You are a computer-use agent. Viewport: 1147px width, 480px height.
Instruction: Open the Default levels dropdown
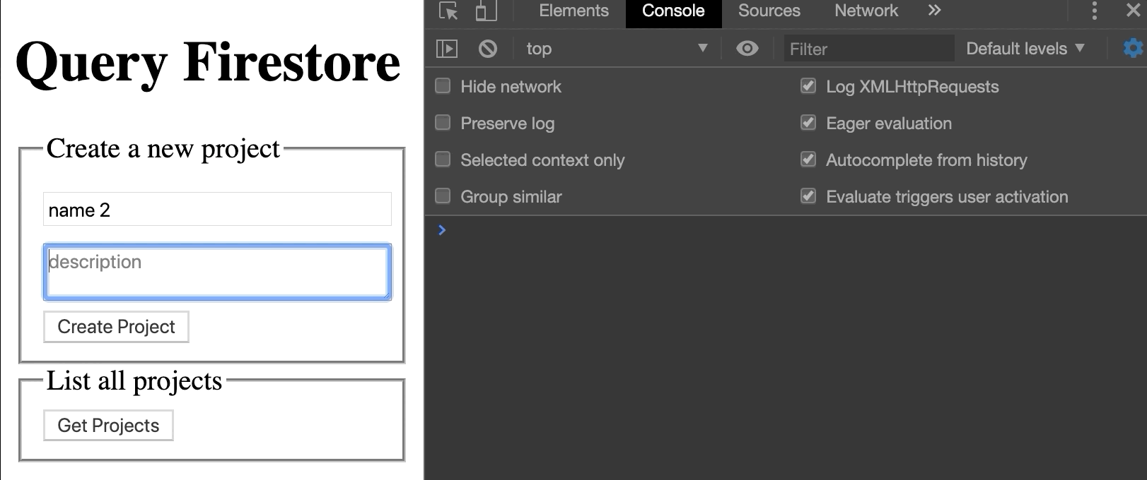pyautogui.click(x=1025, y=49)
